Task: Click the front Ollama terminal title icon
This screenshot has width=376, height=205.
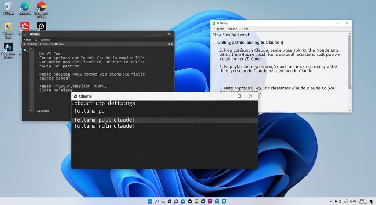Action: pyautogui.click(x=76, y=96)
